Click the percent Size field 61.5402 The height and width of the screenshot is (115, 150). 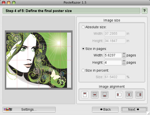115,77
